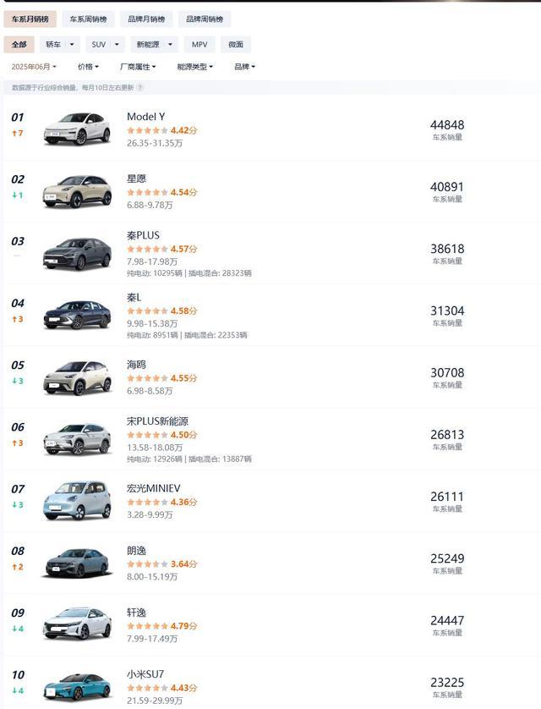The width and height of the screenshot is (541, 709).
Task: Click the 海鸥 car image
Action: point(76,377)
